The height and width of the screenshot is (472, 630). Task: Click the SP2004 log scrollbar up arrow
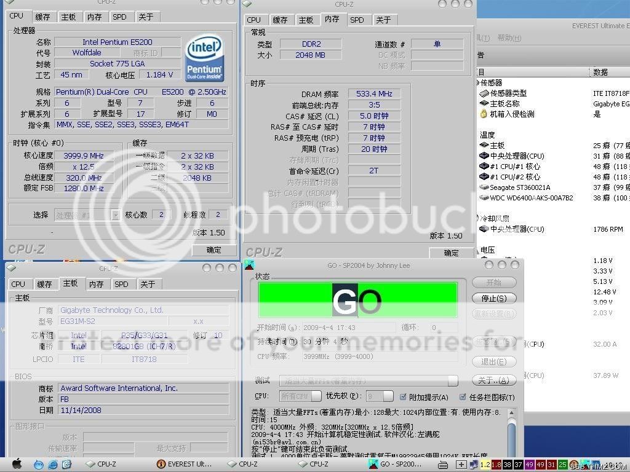(x=511, y=412)
